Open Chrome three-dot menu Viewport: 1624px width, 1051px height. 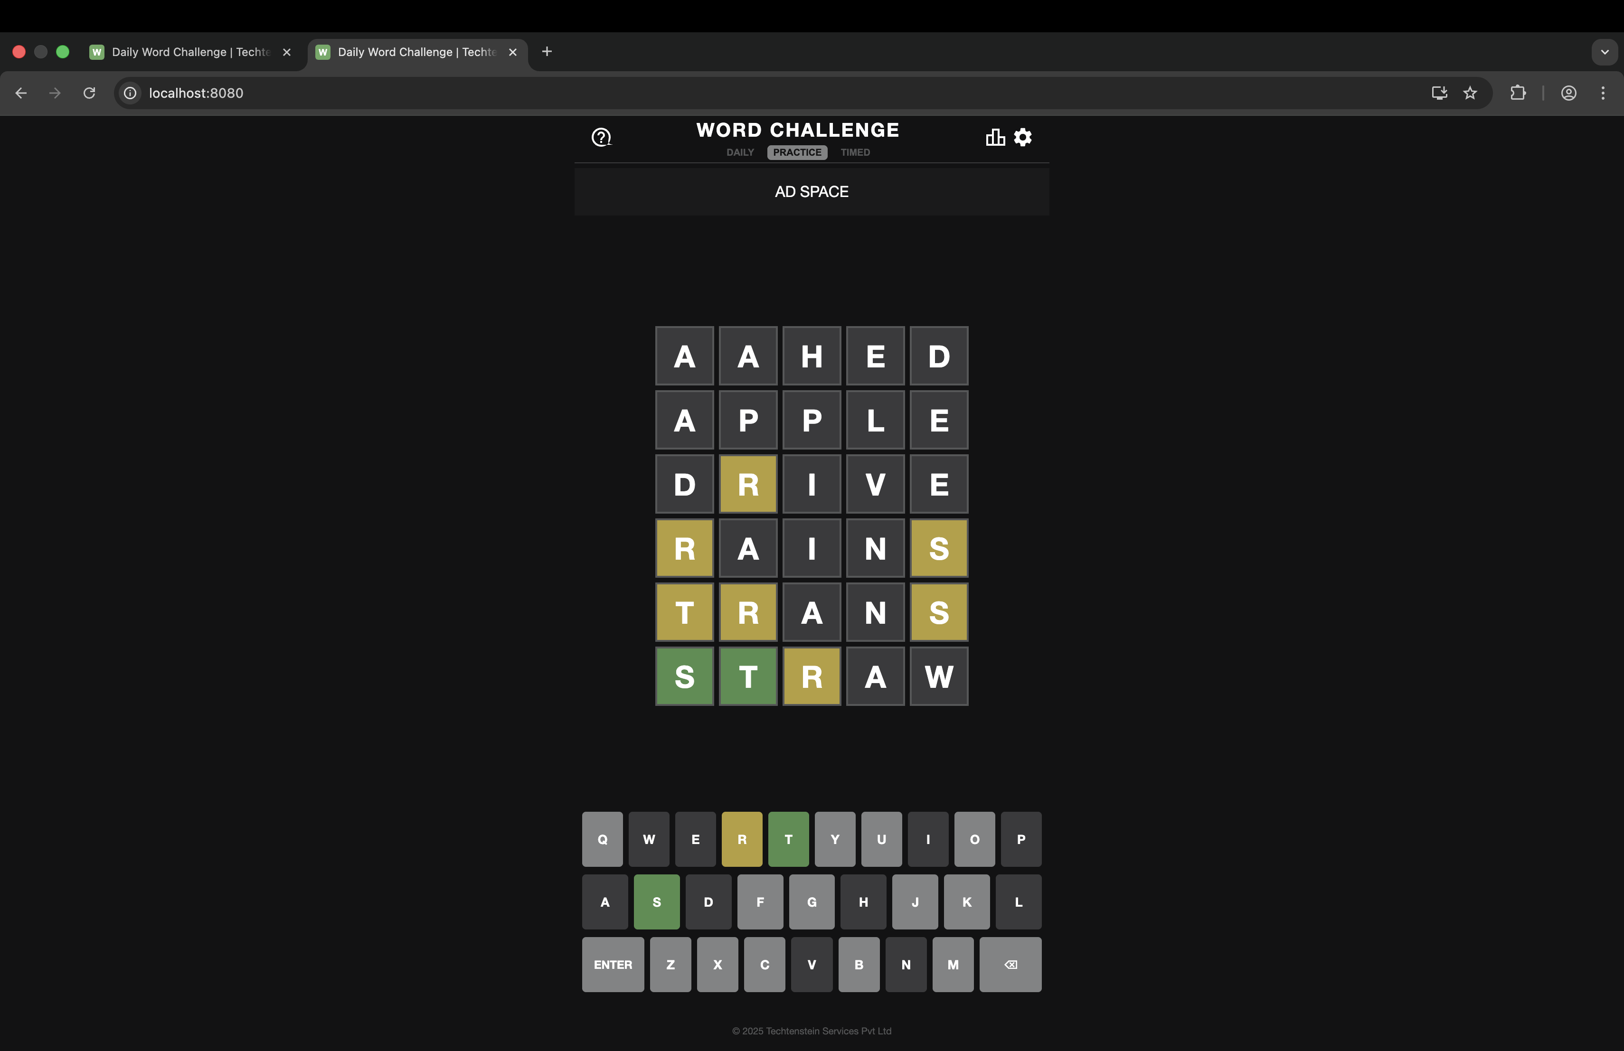[1603, 93]
